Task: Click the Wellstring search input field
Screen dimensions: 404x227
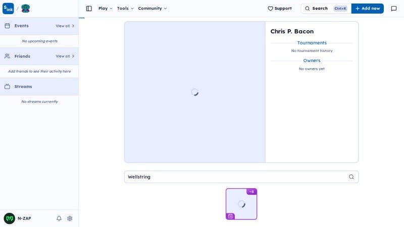Action: tap(241, 177)
